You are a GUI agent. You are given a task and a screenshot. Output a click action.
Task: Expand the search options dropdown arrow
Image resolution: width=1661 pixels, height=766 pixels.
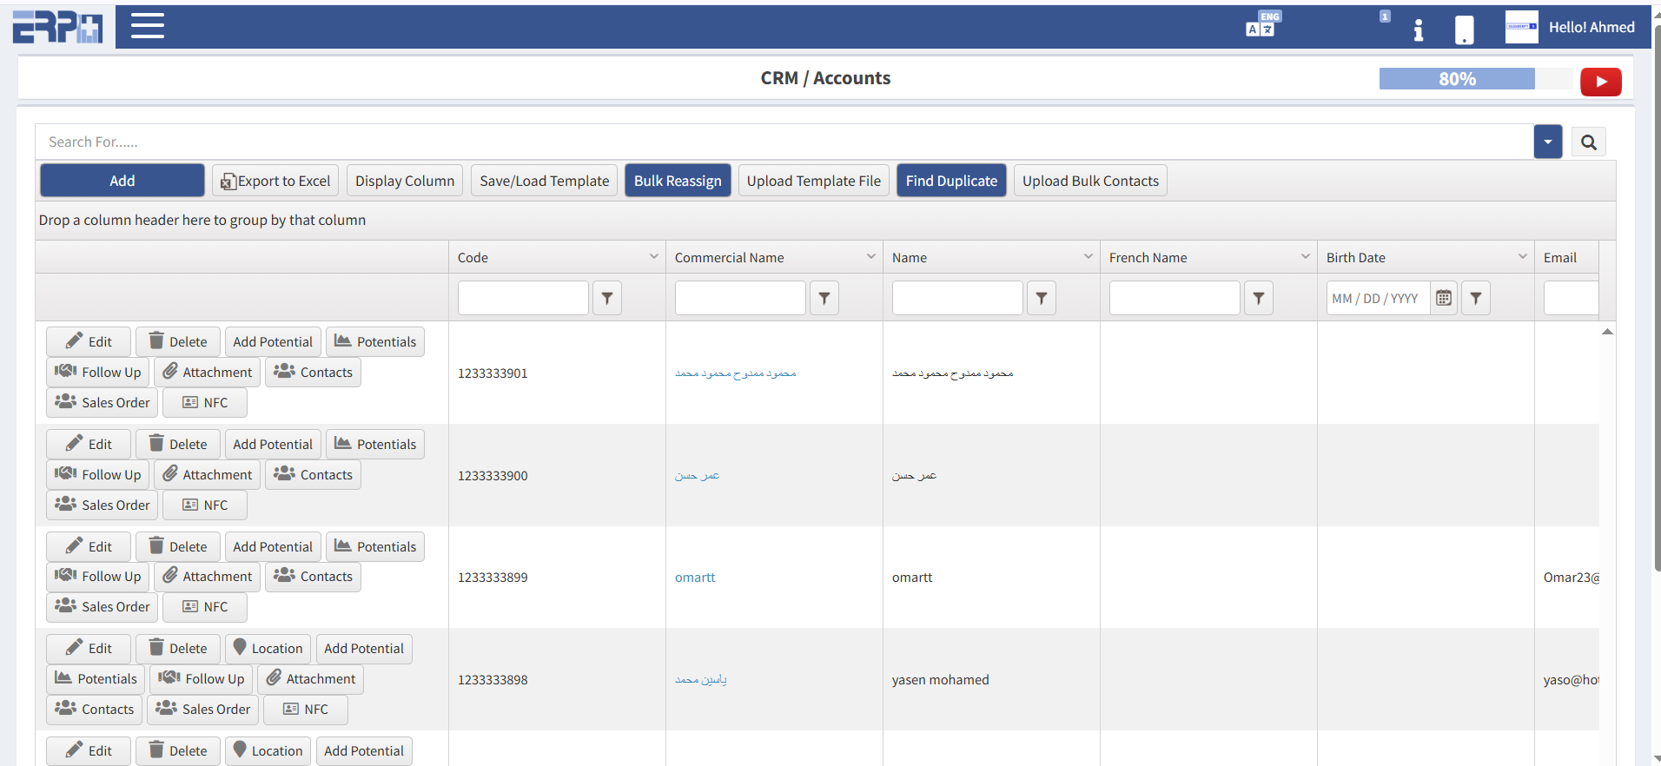[1547, 142]
